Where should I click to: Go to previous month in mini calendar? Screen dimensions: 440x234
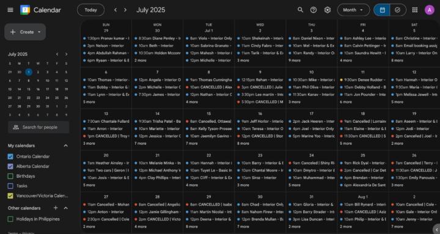coord(57,54)
